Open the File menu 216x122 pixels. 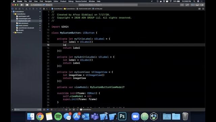[x=26, y=1]
